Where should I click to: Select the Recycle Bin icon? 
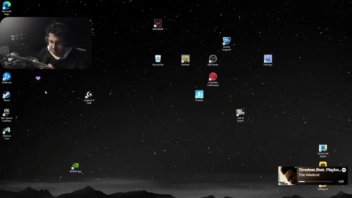158,60
